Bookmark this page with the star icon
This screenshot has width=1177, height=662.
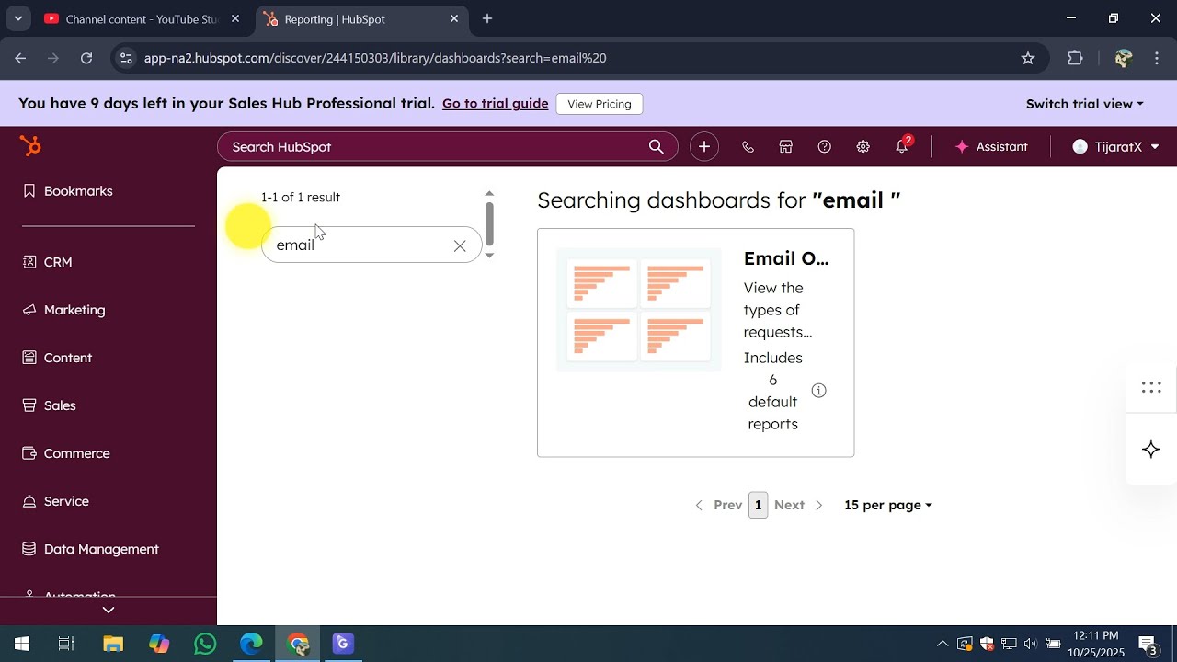pos(1028,58)
